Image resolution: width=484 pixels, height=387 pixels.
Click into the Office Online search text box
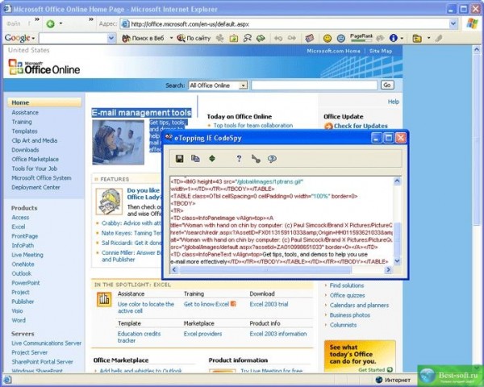(315, 85)
